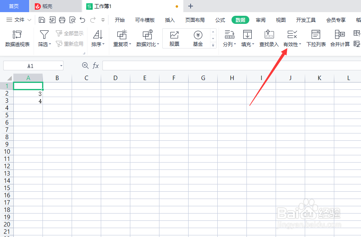Click the 数据对比 compare icon
This screenshot has width=361, height=237.
(148, 35)
